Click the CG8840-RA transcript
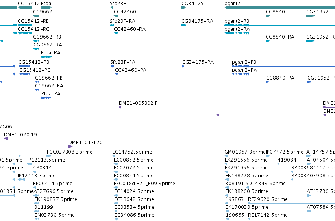The width and height of the screenshot is (335, 221). [268, 41]
